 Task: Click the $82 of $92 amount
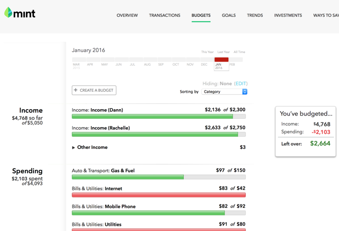(232, 206)
